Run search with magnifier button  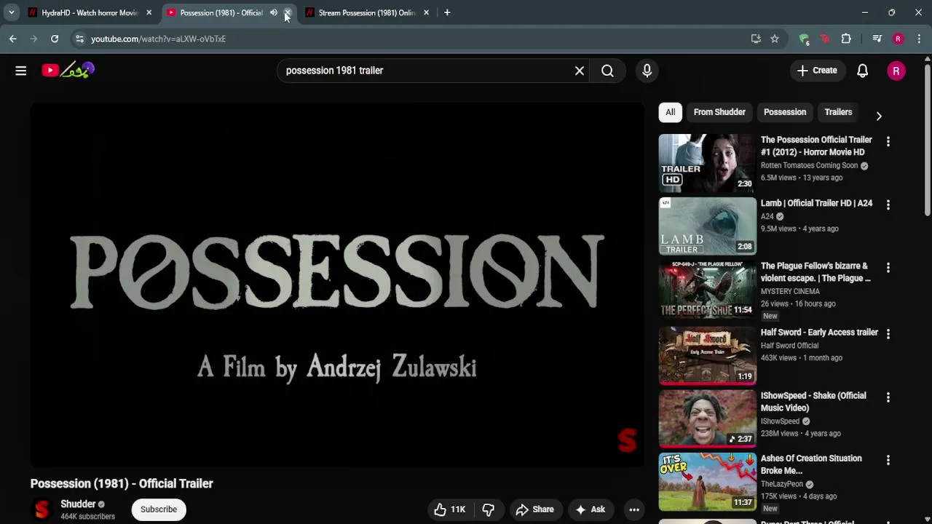pyautogui.click(x=607, y=71)
